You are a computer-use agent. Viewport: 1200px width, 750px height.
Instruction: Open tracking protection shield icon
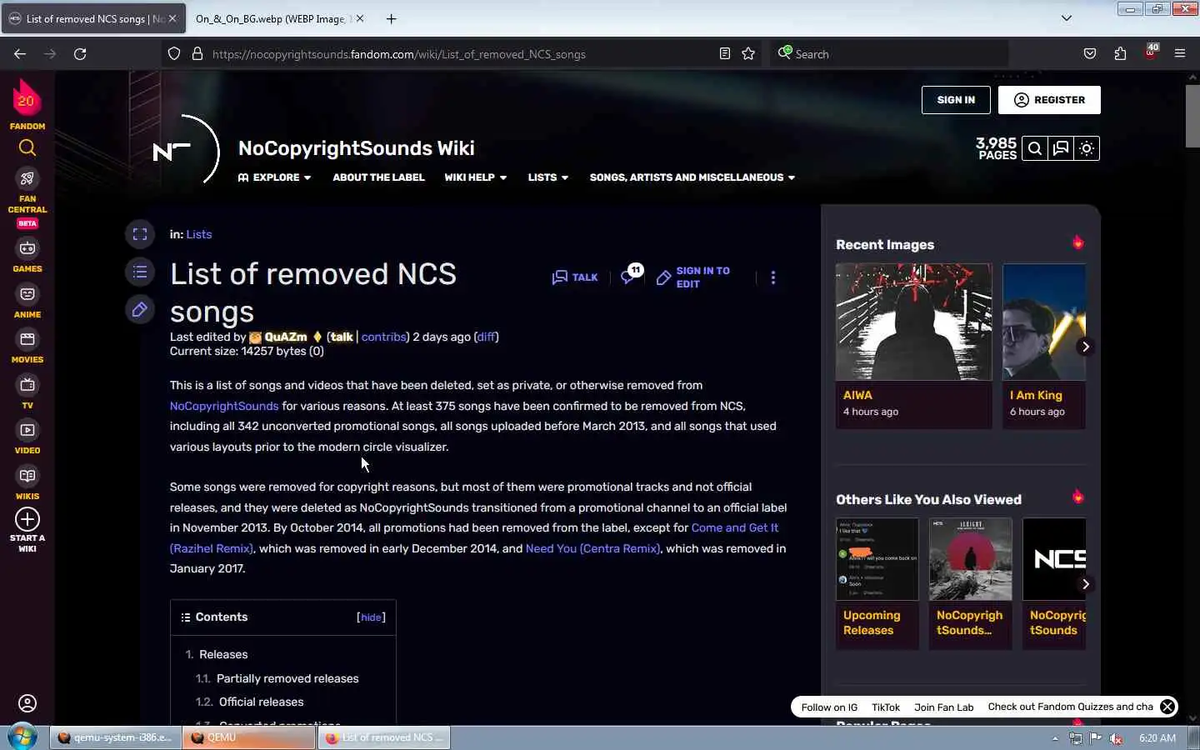click(174, 53)
